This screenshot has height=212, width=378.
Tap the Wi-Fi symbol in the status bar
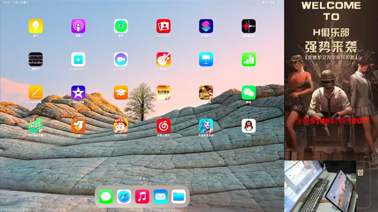coord(263,2)
